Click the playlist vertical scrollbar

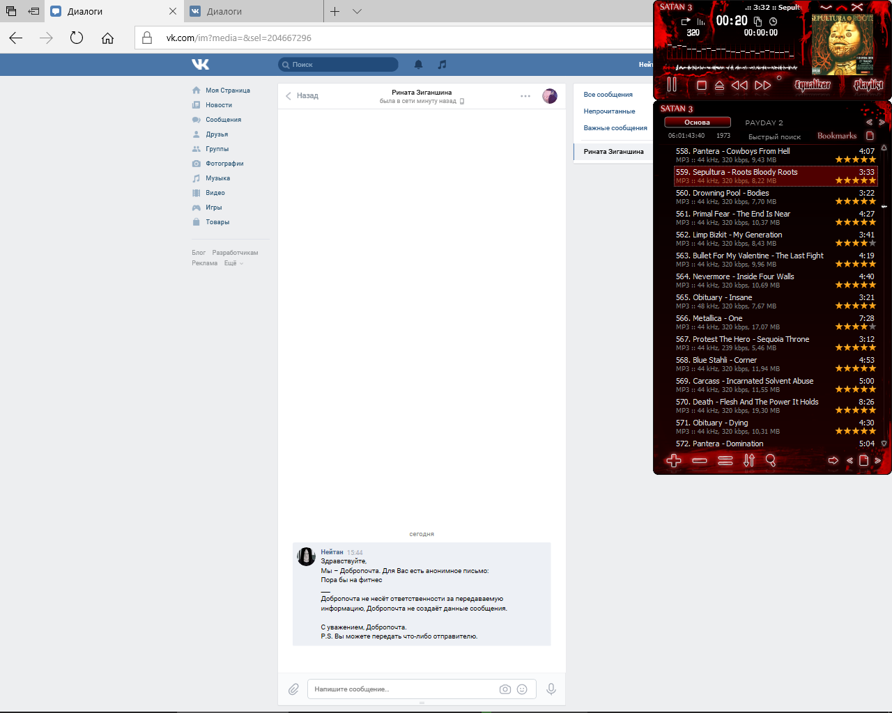(884, 296)
